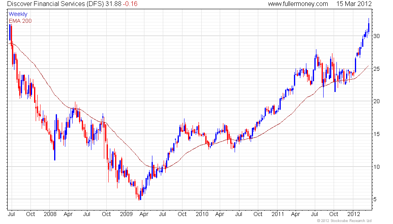Screen dimensions: 393x224
Task: Click the latest March 2012 candle near 32
Action: pos(369,26)
